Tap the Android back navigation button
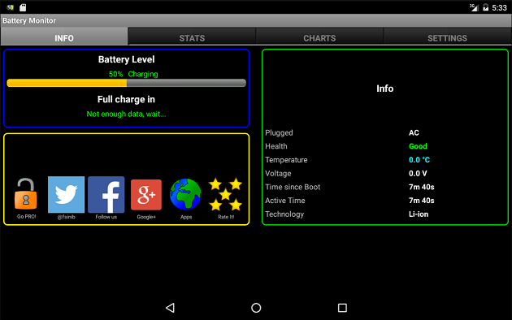Viewport: 512px width, 320px height. click(x=170, y=308)
